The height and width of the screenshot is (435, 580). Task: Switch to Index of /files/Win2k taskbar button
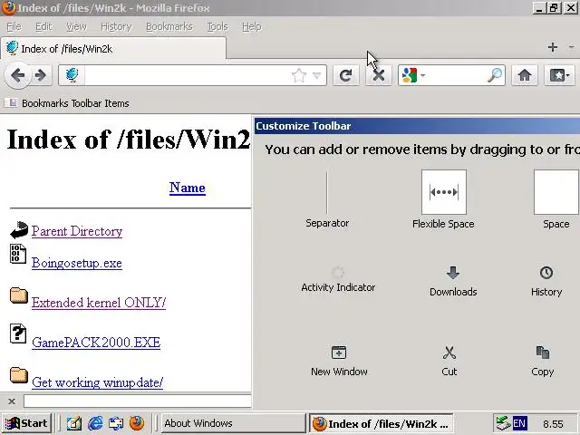click(381, 423)
